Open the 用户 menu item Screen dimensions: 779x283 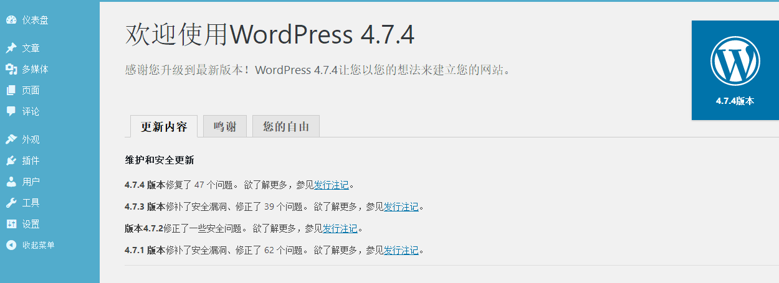(x=50, y=182)
